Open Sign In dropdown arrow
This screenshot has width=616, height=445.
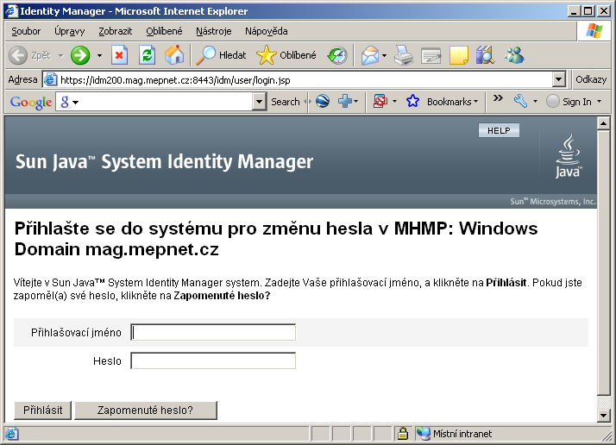coord(599,102)
